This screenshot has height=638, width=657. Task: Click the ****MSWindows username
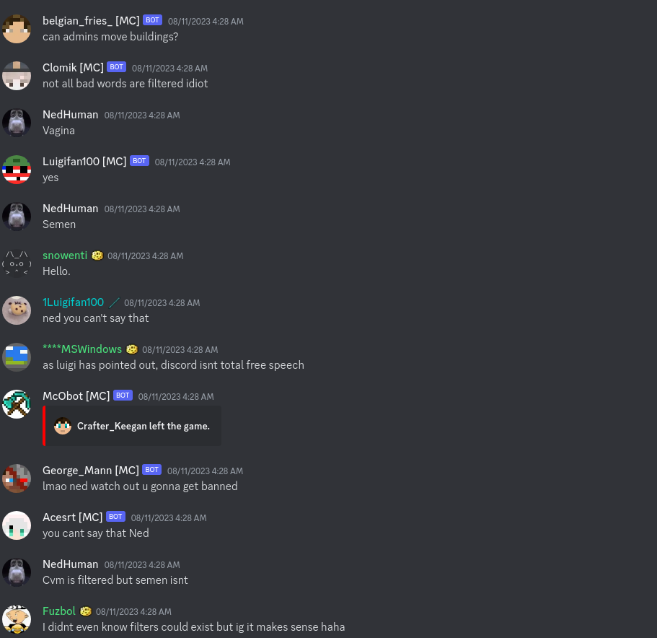click(x=82, y=349)
